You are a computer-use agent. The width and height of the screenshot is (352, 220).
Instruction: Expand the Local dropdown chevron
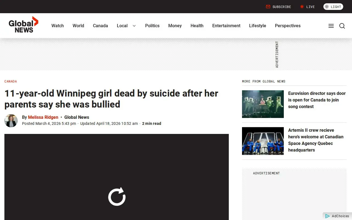point(134,26)
